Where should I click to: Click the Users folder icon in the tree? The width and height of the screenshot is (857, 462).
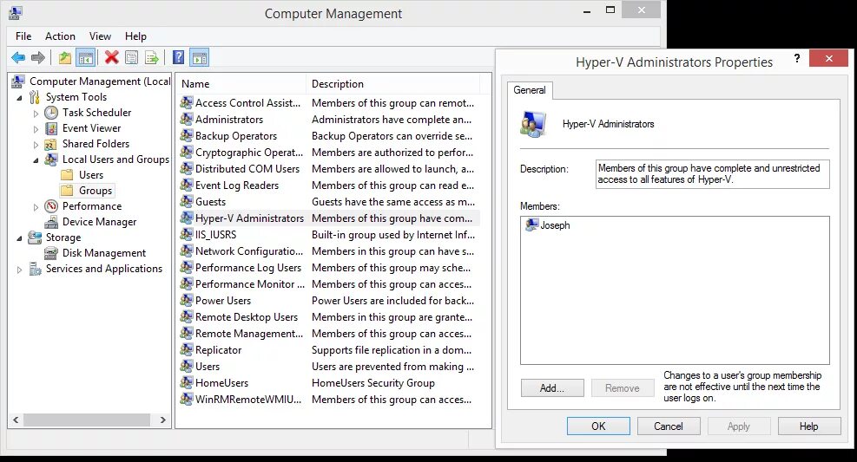(x=67, y=175)
